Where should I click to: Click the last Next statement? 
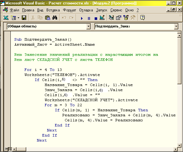tap(42, 140)
